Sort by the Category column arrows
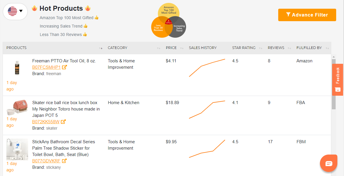 [x=159, y=48]
